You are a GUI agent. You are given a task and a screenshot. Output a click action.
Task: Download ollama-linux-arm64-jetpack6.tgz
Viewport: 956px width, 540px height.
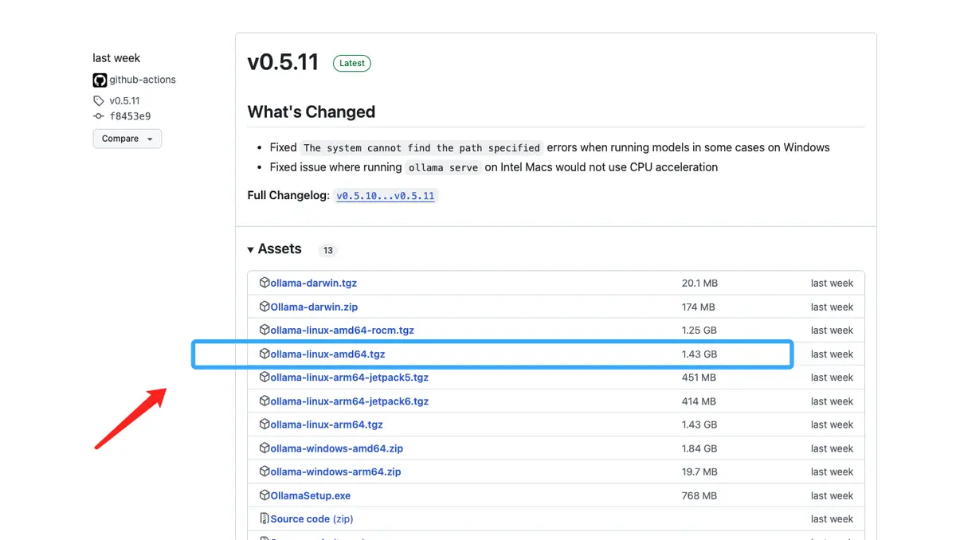click(x=350, y=401)
